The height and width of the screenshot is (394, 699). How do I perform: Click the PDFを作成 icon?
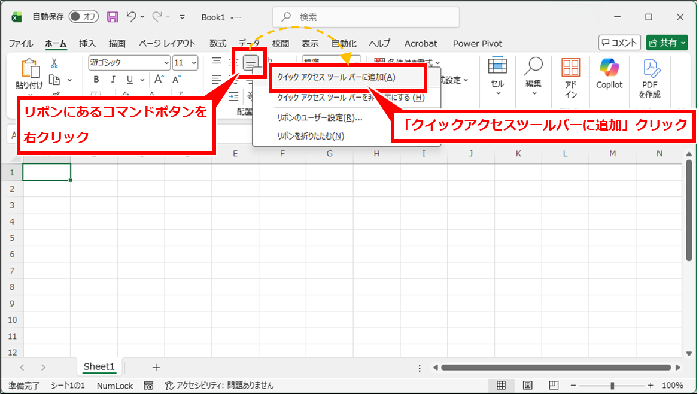click(649, 78)
